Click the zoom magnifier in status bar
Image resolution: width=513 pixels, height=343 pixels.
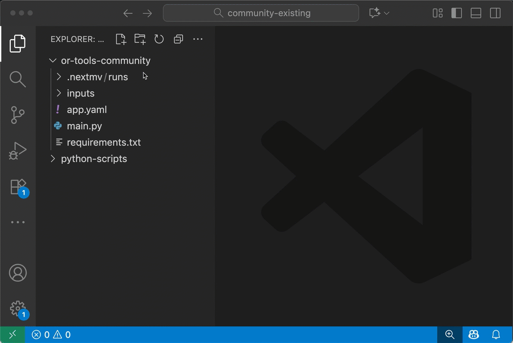click(x=450, y=334)
